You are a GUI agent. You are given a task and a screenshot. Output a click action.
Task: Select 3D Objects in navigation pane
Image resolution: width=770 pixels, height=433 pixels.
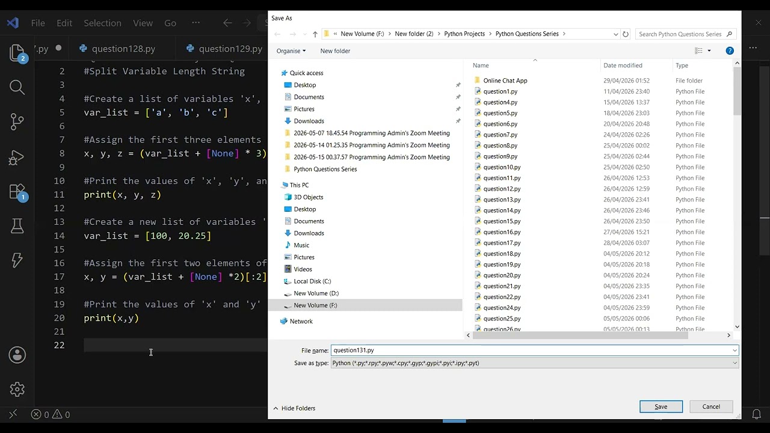tap(308, 197)
